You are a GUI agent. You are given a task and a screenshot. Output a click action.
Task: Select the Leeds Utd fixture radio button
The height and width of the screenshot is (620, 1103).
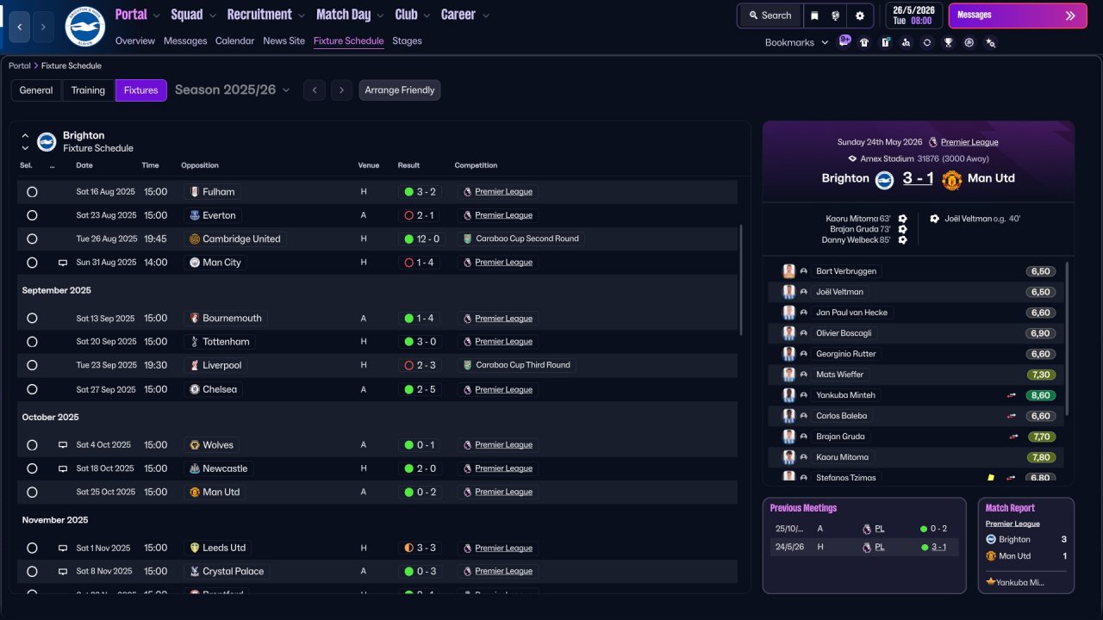[32, 548]
